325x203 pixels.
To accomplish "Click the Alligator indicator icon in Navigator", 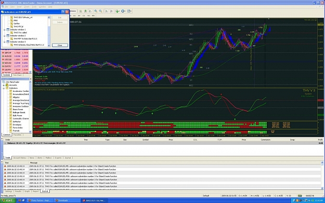I will (10, 97).
